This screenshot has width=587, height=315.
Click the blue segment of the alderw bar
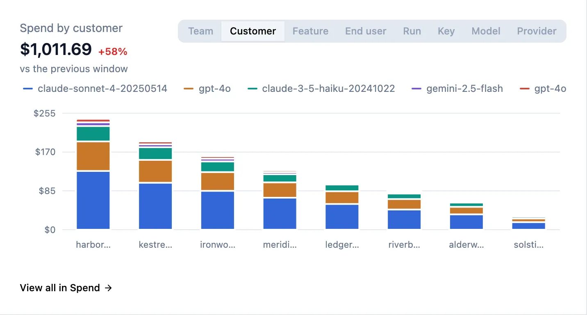tap(466, 222)
